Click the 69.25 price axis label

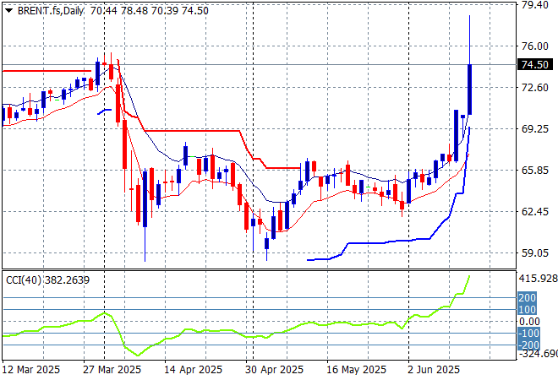pos(535,128)
